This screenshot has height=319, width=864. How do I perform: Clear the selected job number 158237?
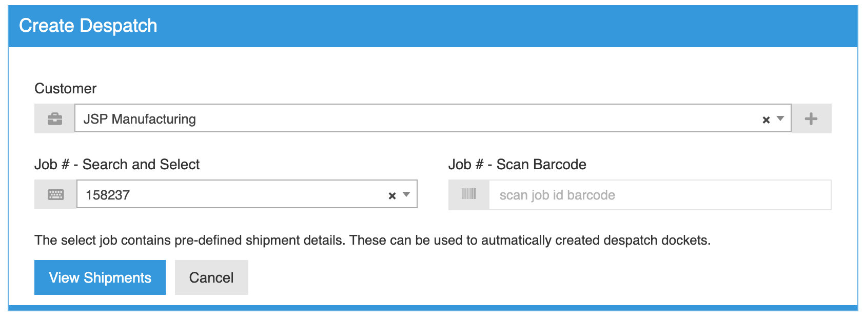392,196
